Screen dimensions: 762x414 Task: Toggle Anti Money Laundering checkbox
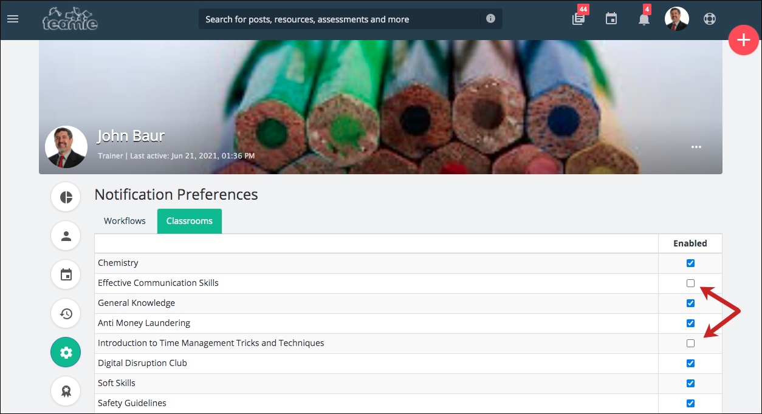click(x=690, y=323)
